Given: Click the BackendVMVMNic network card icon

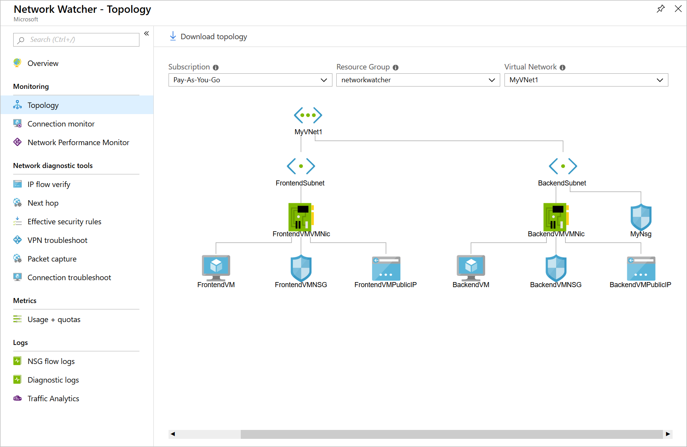Looking at the screenshot, I should [x=556, y=217].
